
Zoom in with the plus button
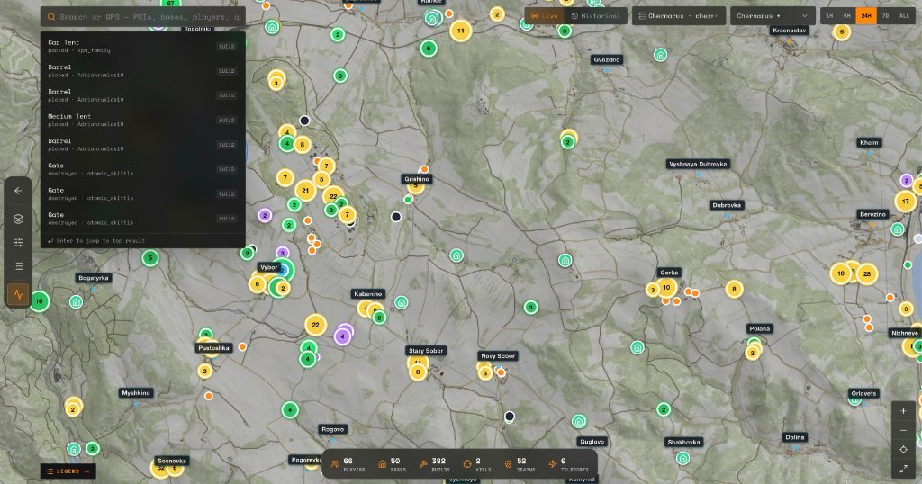(x=903, y=411)
